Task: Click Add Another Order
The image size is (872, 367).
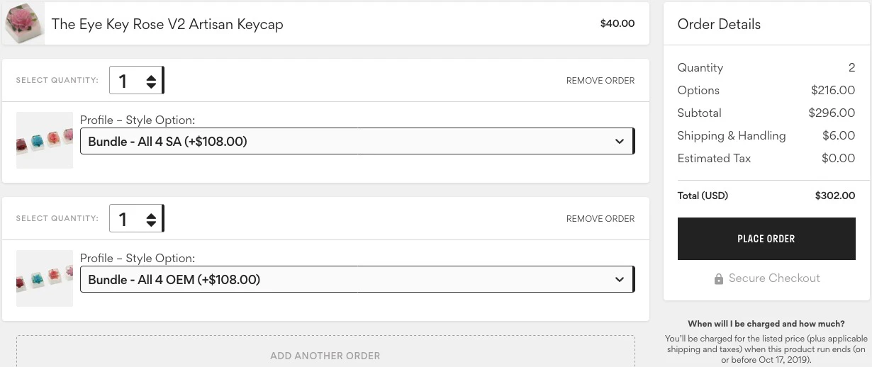Action: click(x=325, y=356)
